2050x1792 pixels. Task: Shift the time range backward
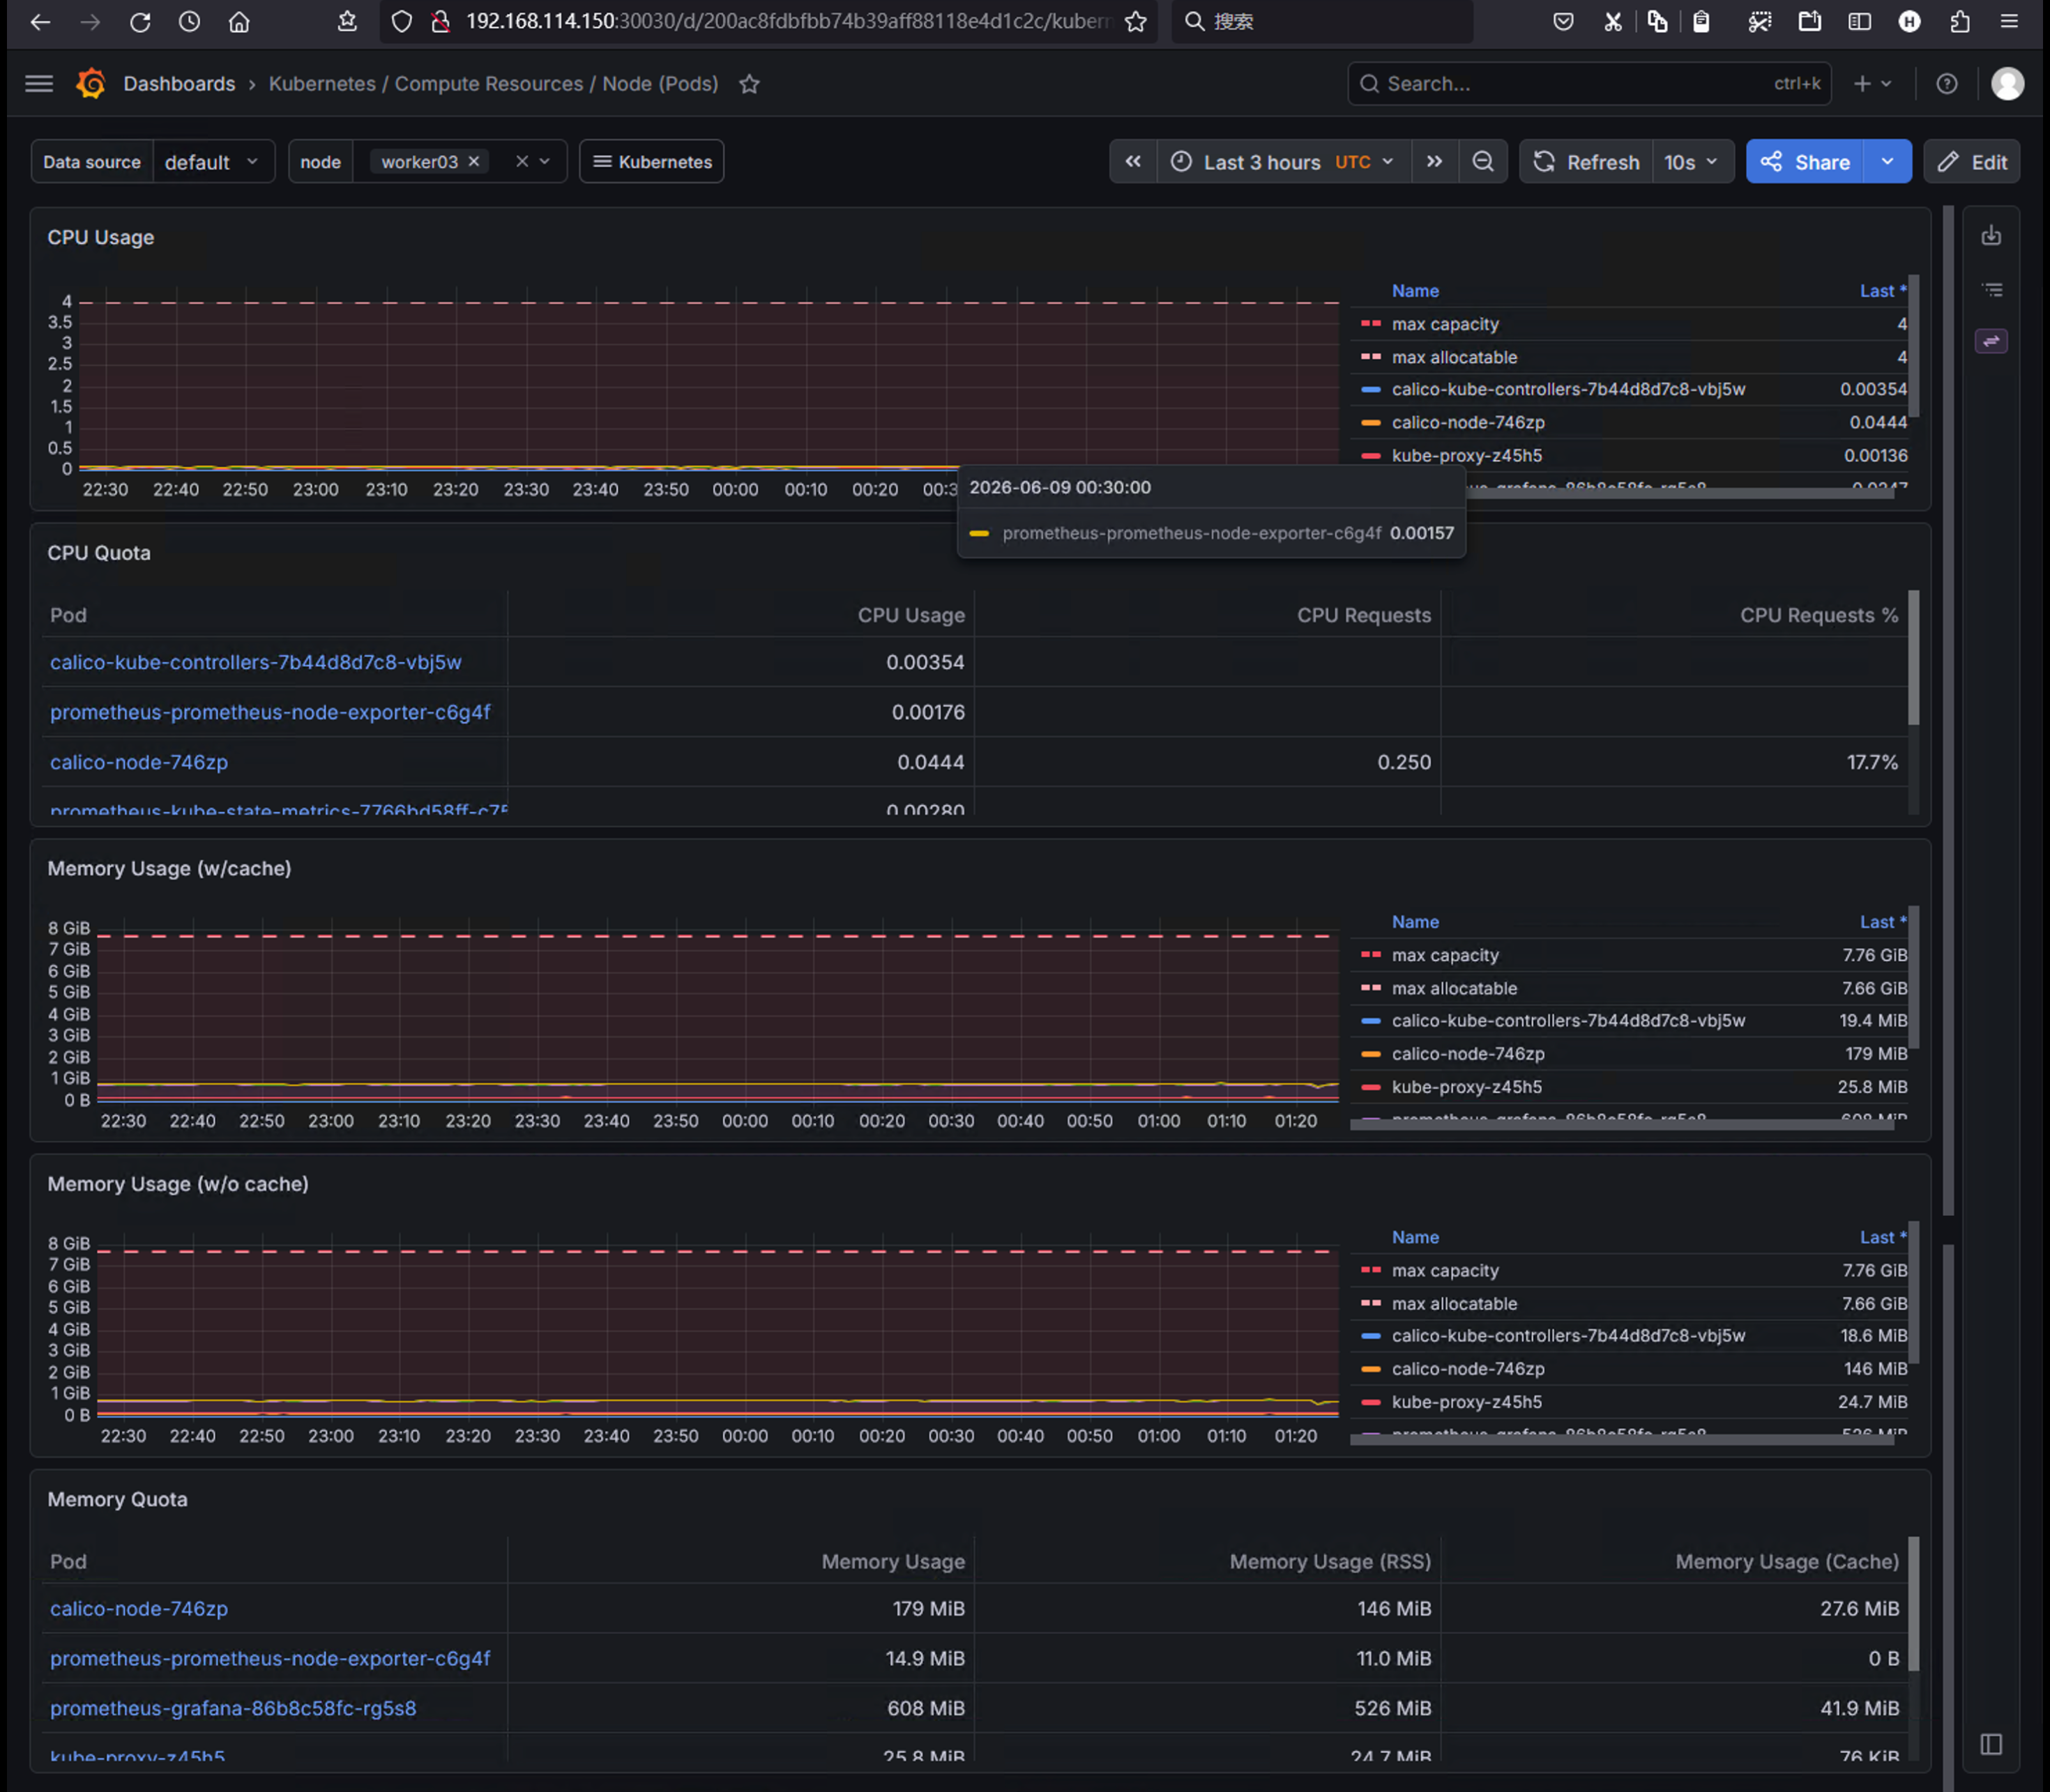[1132, 162]
